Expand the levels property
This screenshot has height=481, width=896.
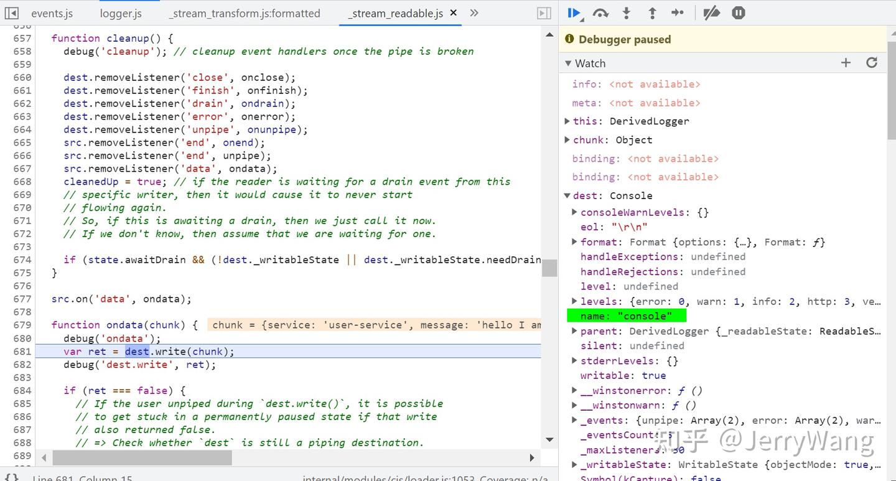tap(575, 302)
